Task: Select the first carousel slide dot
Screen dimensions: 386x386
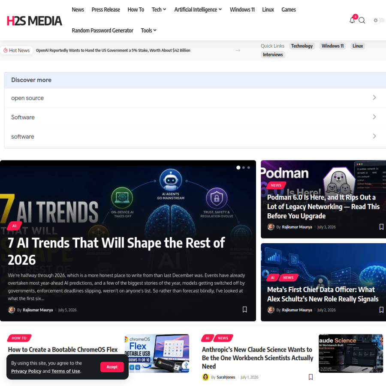Action: coord(238,168)
